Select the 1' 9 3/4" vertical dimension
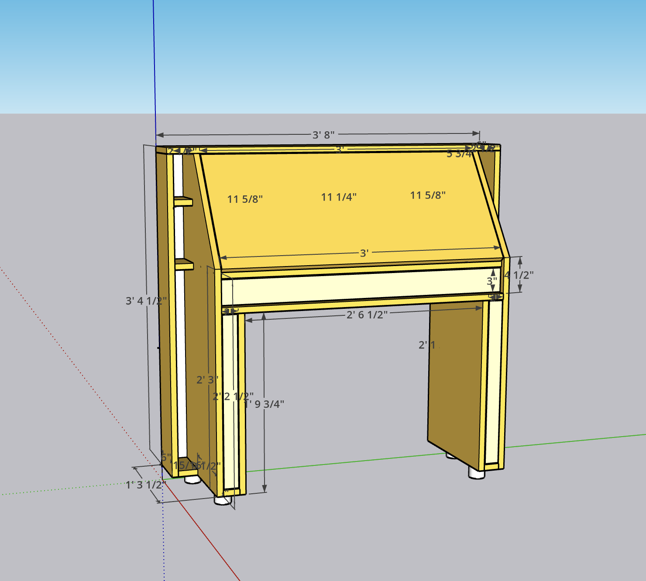Viewport: 646px width, 581px height. click(265, 404)
